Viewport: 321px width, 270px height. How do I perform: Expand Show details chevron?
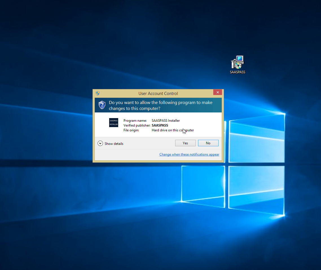click(100, 143)
